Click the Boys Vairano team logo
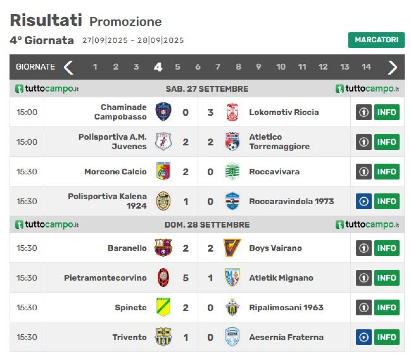Screen dimensions: 411x359 (232, 248)
